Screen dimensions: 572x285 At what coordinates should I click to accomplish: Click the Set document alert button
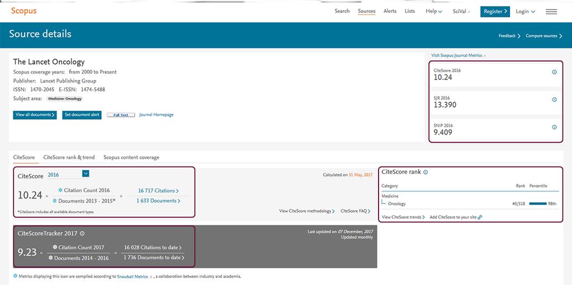coord(82,115)
